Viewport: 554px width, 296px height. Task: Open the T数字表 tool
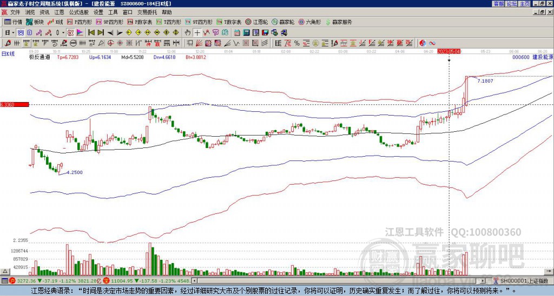click(x=229, y=22)
